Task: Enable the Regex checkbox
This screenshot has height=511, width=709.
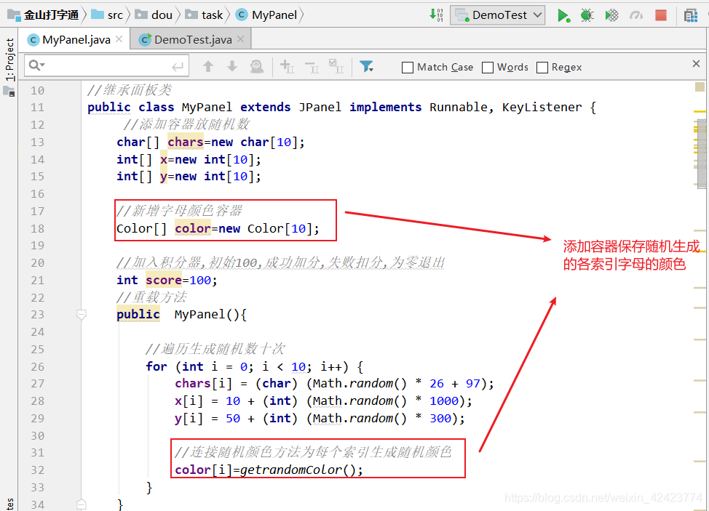Action: coord(542,68)
